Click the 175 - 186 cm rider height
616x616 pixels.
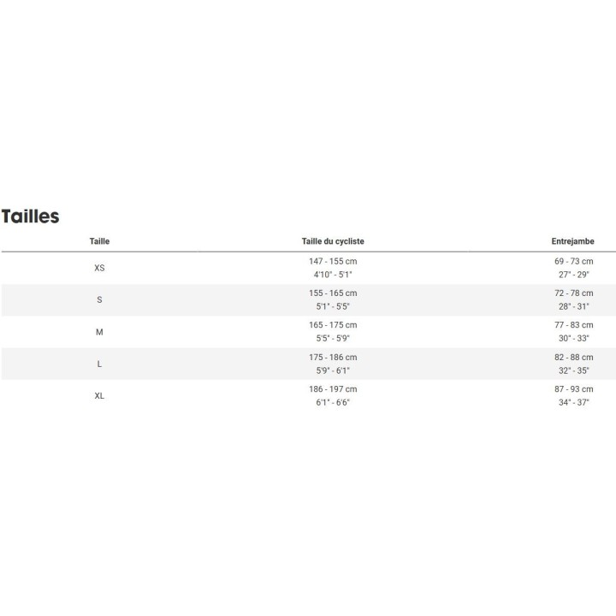click(x=333, y=357)
